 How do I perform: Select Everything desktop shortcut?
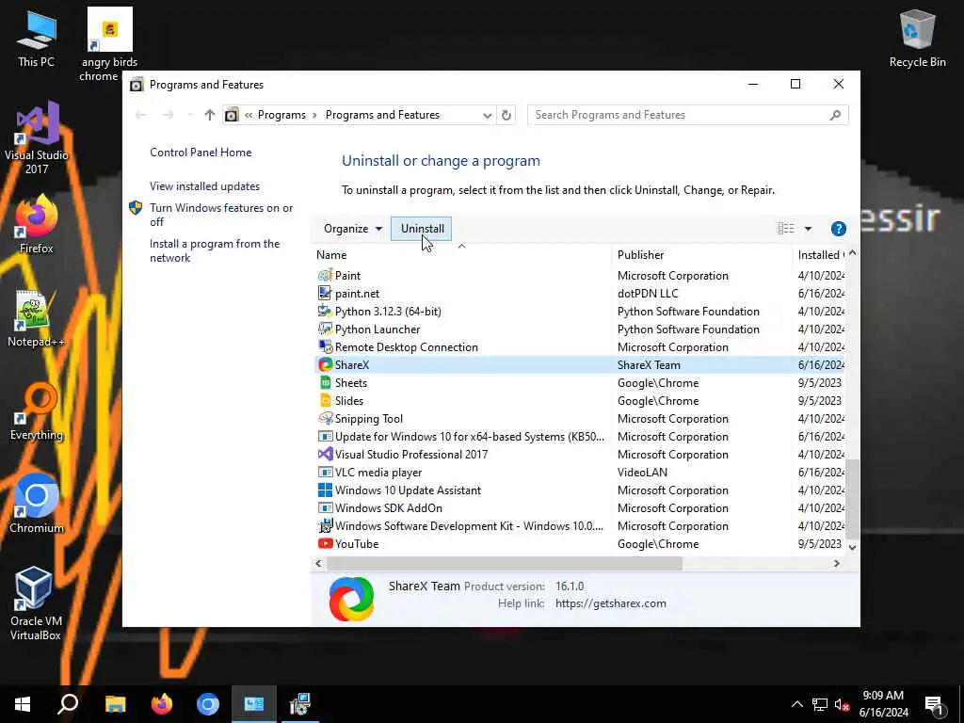click(x=37, y=412)
